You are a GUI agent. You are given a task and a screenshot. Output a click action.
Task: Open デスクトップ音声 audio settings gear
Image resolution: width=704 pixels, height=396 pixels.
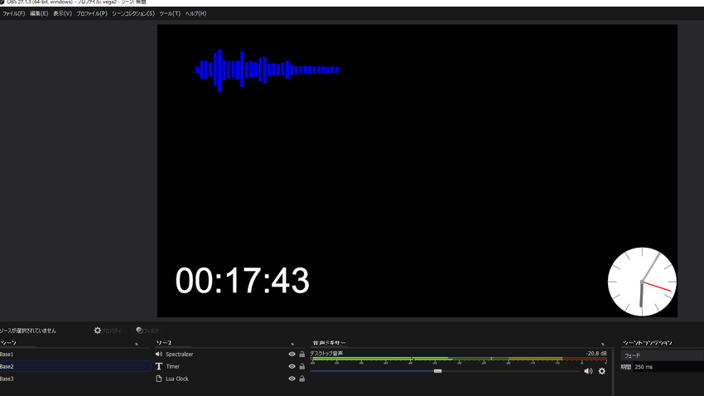(x=602, y=371)
